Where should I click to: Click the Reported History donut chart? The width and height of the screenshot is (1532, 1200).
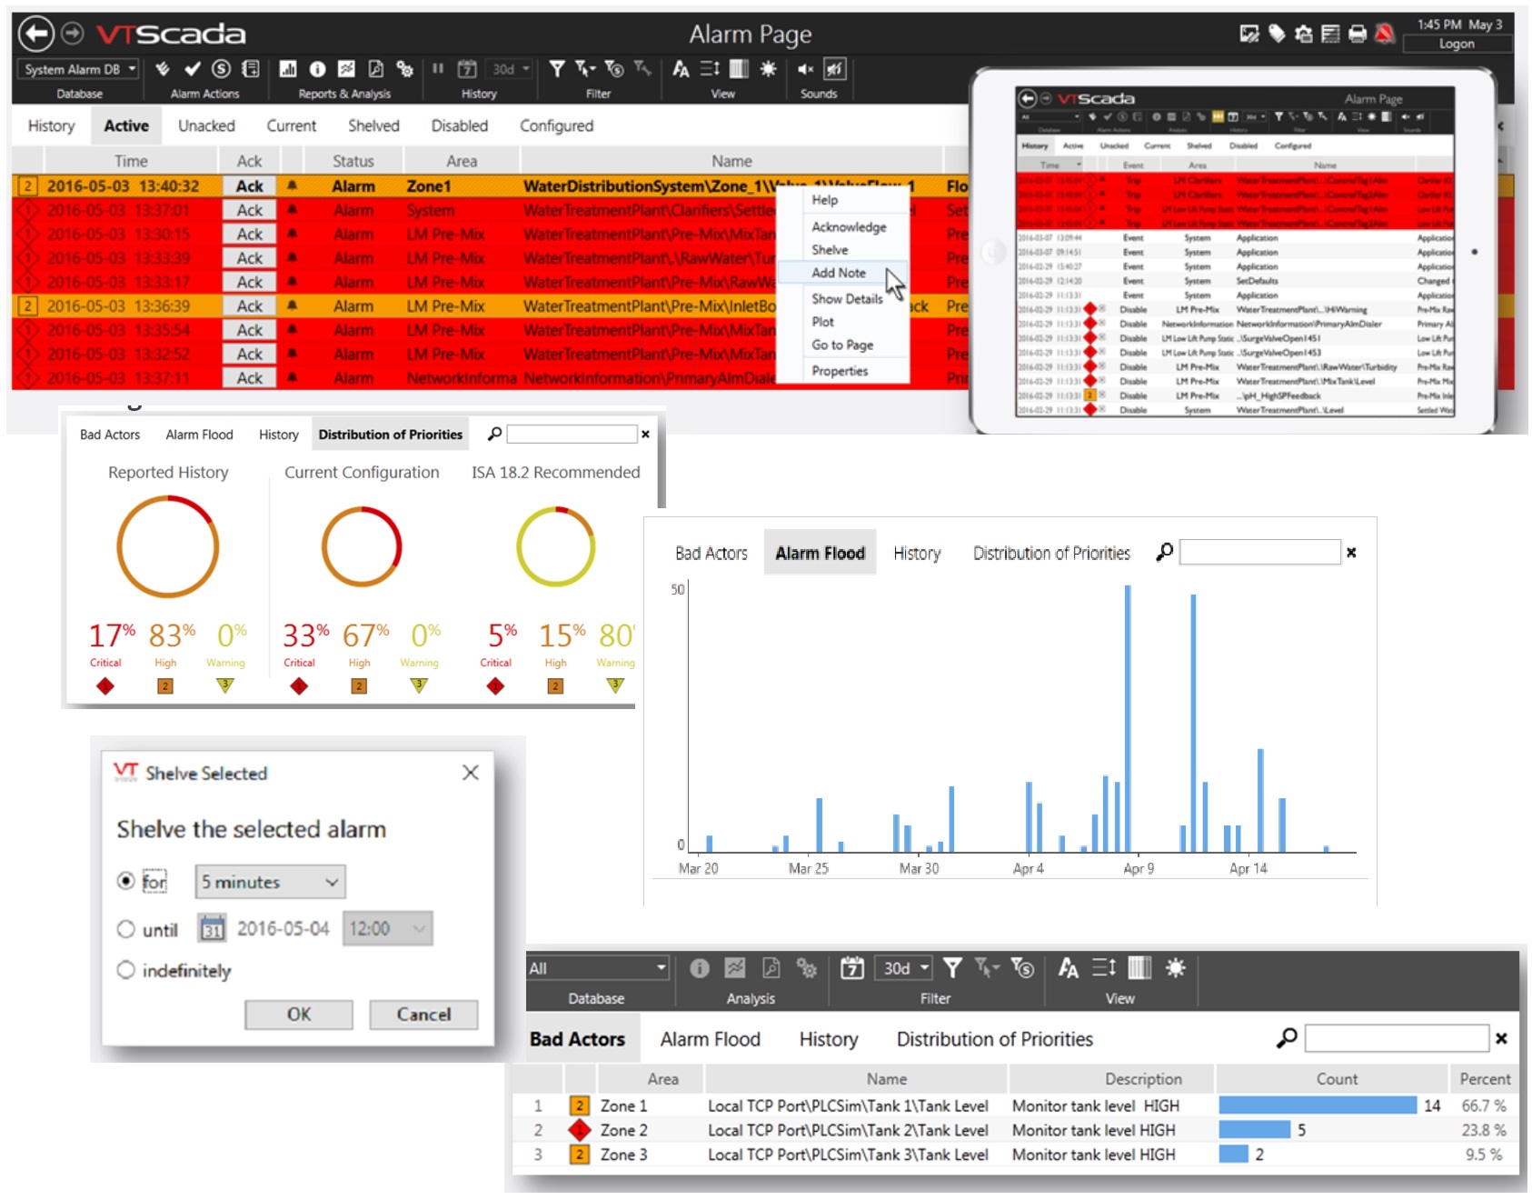tap(168, 546)
